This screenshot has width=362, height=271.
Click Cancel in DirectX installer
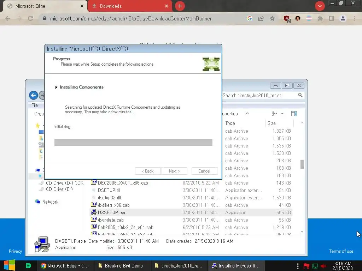tap(204, 171)
